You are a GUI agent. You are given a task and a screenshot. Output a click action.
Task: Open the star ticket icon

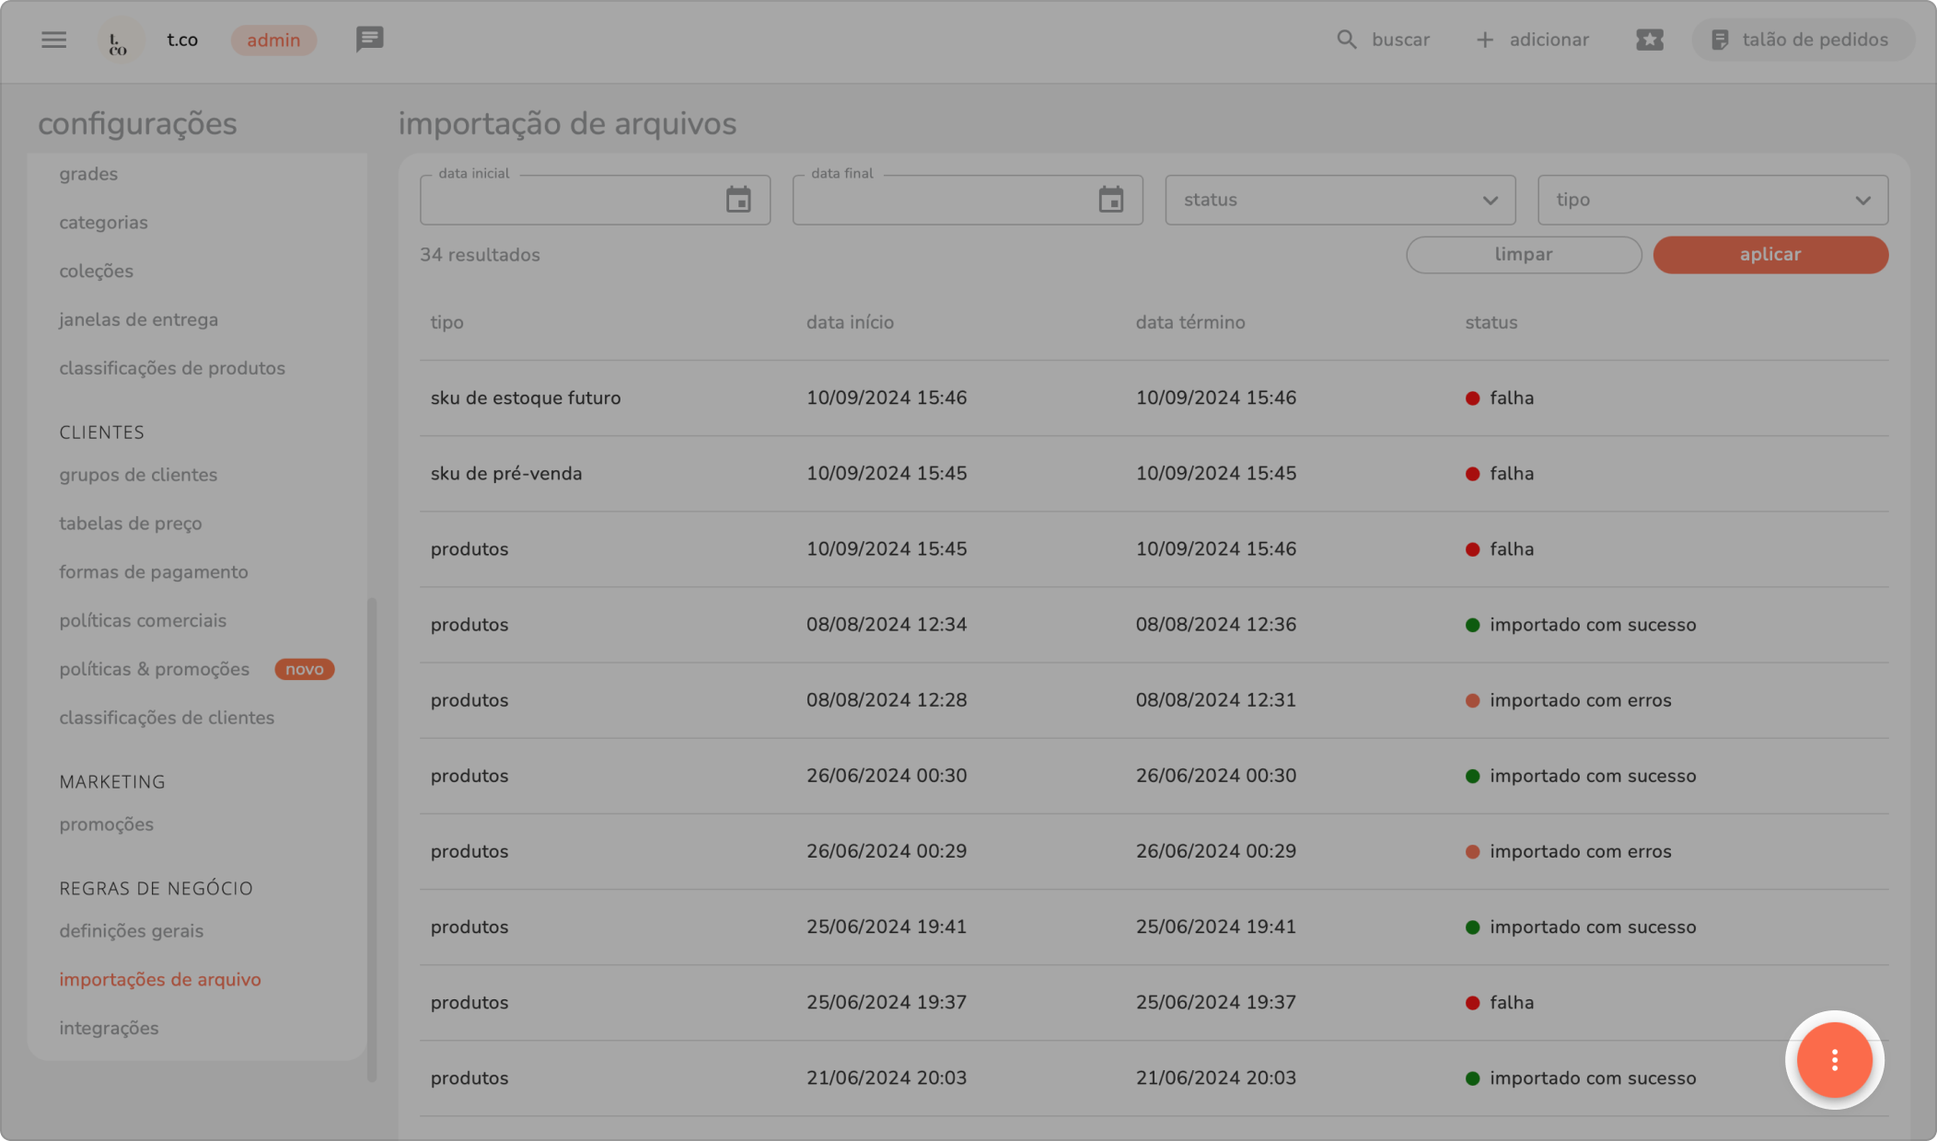click(1649, 40)
